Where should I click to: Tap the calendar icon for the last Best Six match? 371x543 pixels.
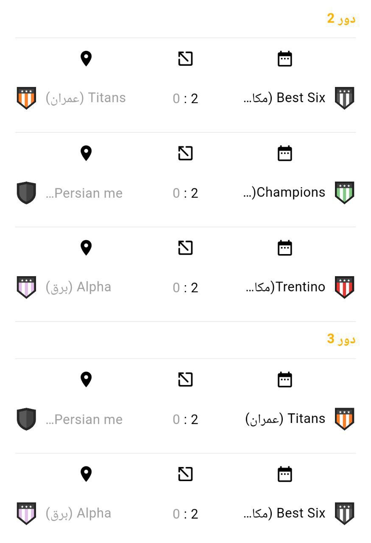point(285,474)
